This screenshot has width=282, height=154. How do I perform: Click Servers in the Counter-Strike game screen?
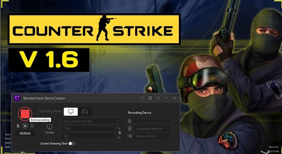[274, 147]
